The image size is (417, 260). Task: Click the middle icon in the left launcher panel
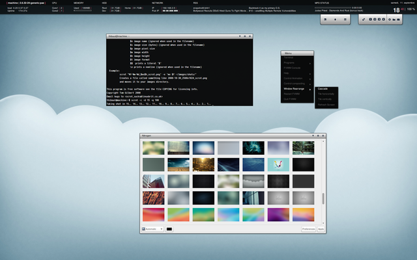pyautogui.click(x=336, y=20)
